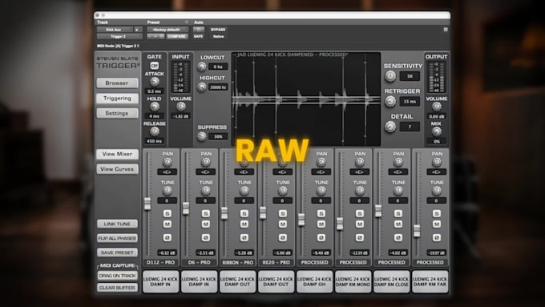Screen dimensions: 545x307
Task: Open the first LUDWIG 24 KICK DAMP IN slot
Action: (160, 281)
